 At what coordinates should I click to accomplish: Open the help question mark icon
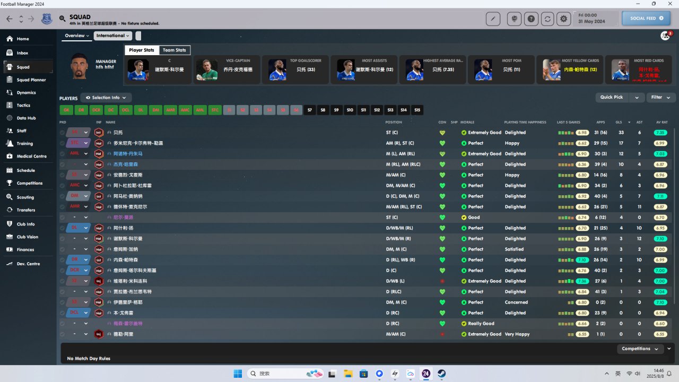point(531,19)
